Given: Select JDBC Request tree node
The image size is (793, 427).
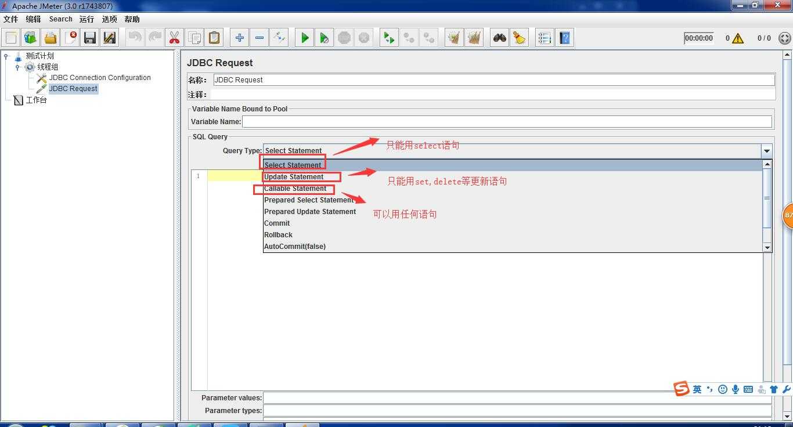Looking at the screenshot, I should (73, 89).
